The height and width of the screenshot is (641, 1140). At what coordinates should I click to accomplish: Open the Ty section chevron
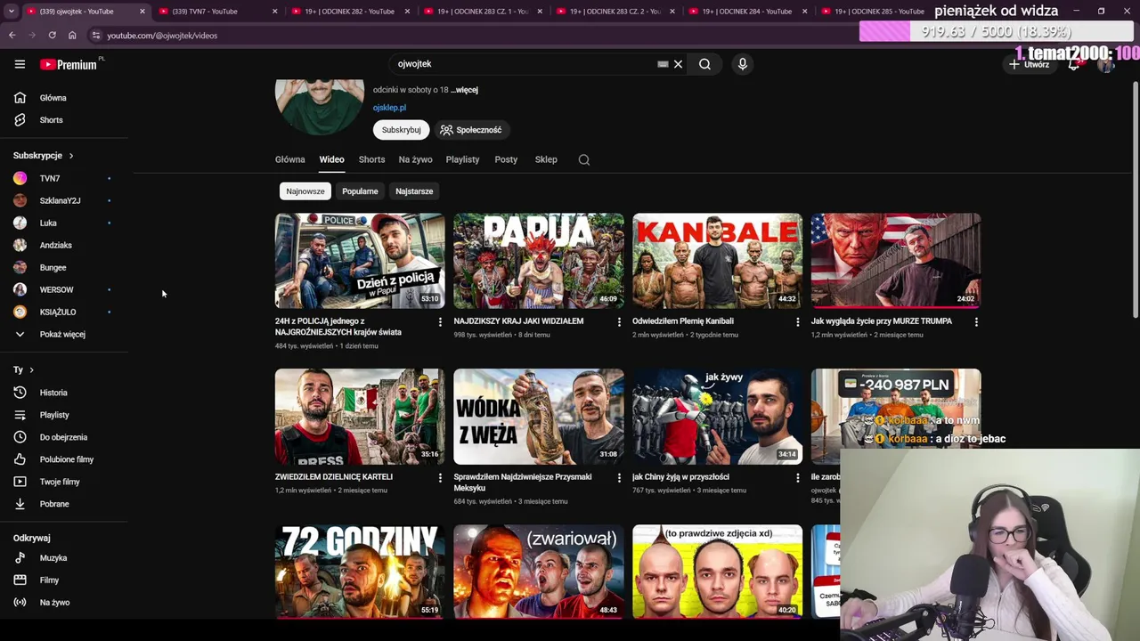pyautogui.click(x=31, y=369)
